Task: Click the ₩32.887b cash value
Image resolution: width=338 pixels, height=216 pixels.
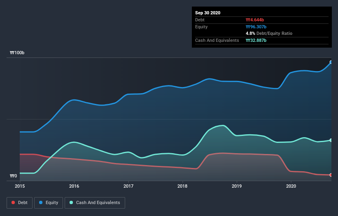Action: pos(256,40)
